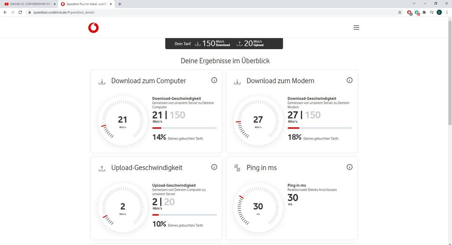Click the Download zum Computer progress bar

pyautogui.click(x=185, y=128)
